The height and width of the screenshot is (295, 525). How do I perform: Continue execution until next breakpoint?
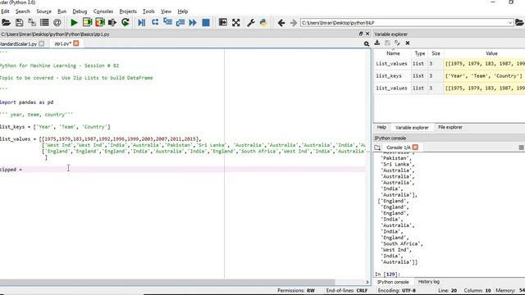coord(193,23)
